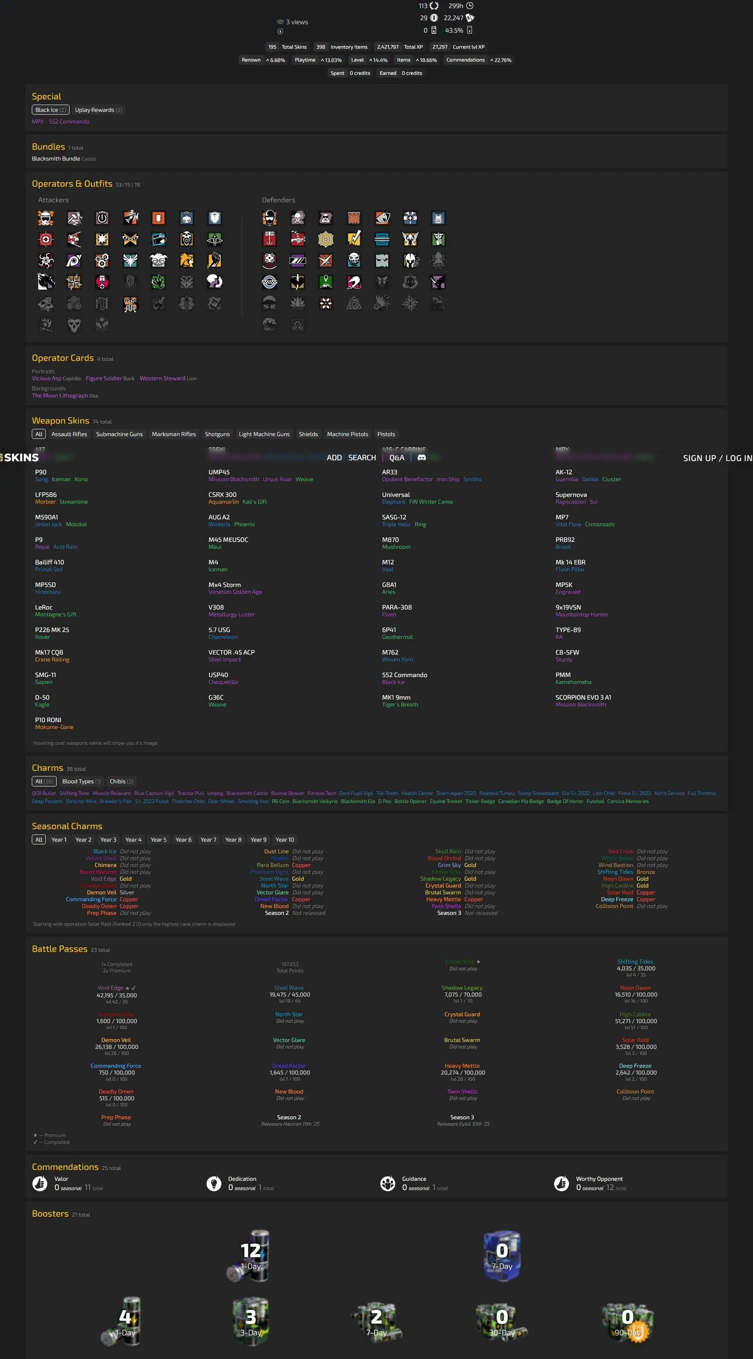Filter weapon skins by Assault Rifles

[x=69, y=434]
